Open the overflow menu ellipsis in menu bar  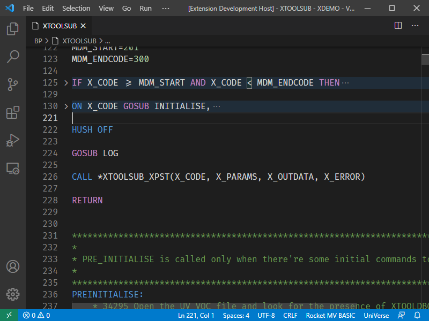pos(166,8)
